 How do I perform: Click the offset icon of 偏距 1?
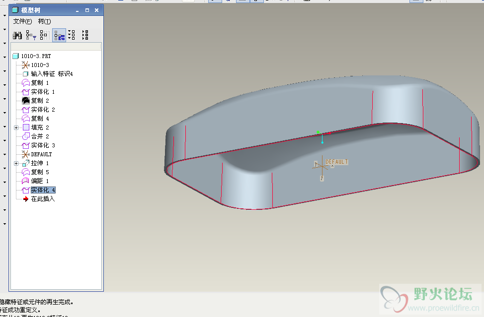click(26, 181)
